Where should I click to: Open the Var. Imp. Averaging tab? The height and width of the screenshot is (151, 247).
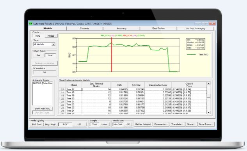point(195,28)
